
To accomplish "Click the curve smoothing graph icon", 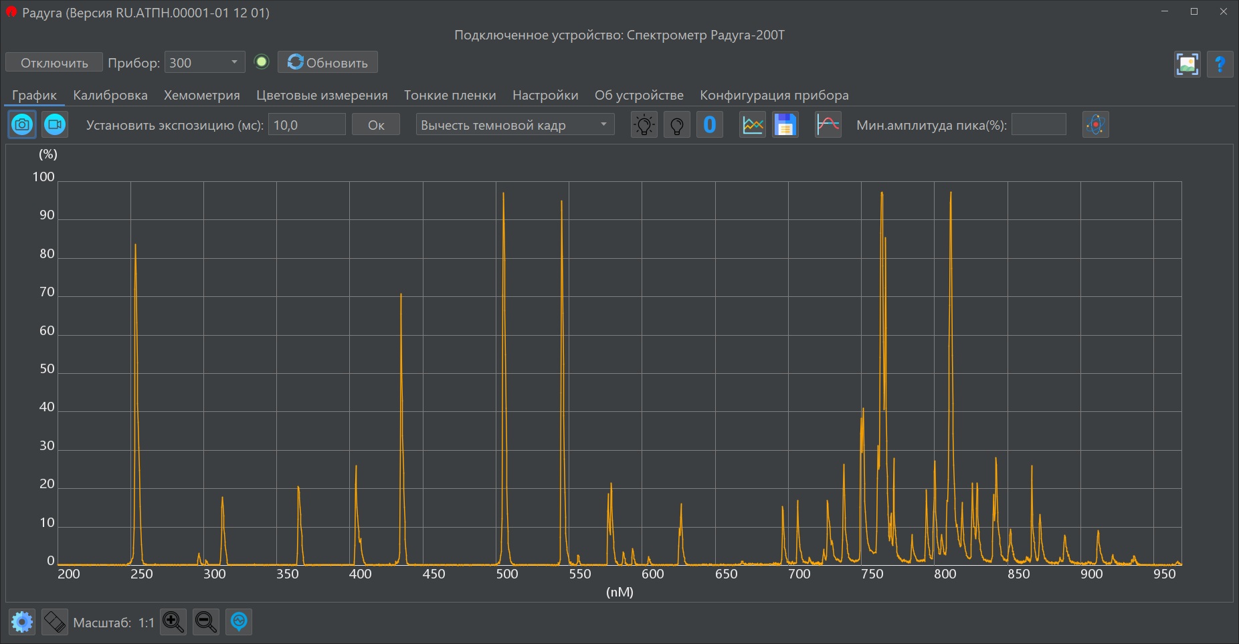I will (x=828, y=125).
